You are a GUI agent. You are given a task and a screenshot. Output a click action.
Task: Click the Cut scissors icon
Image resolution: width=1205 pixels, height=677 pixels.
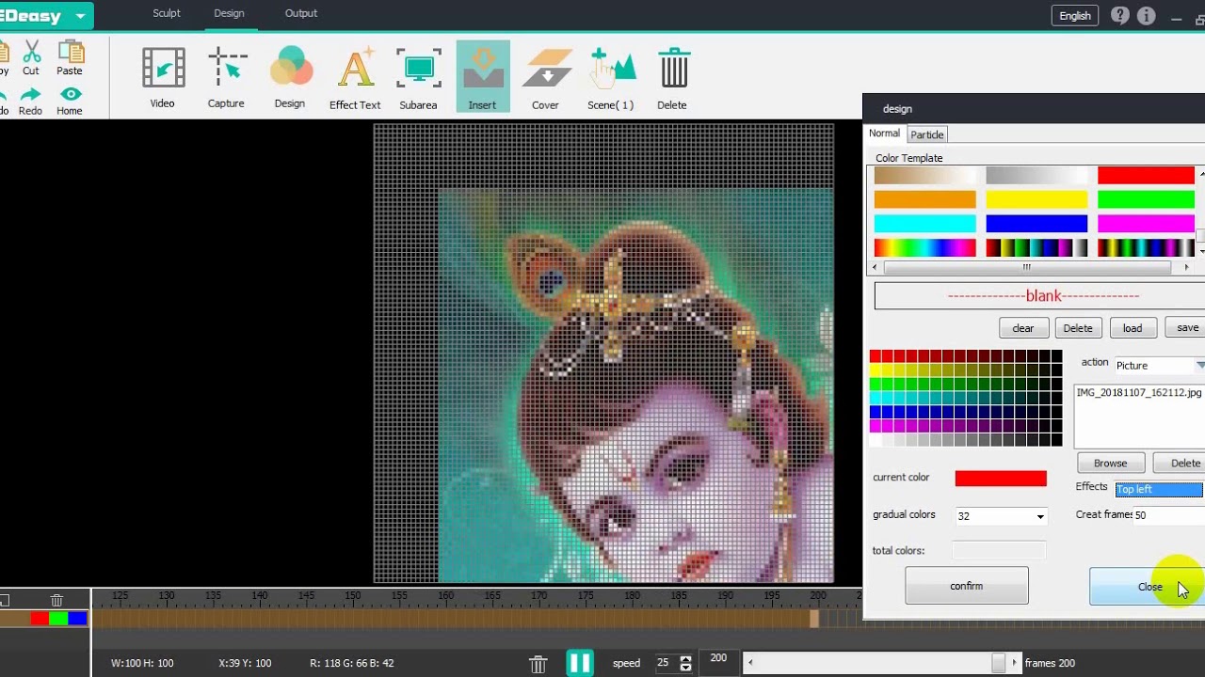tap(31, 57)
